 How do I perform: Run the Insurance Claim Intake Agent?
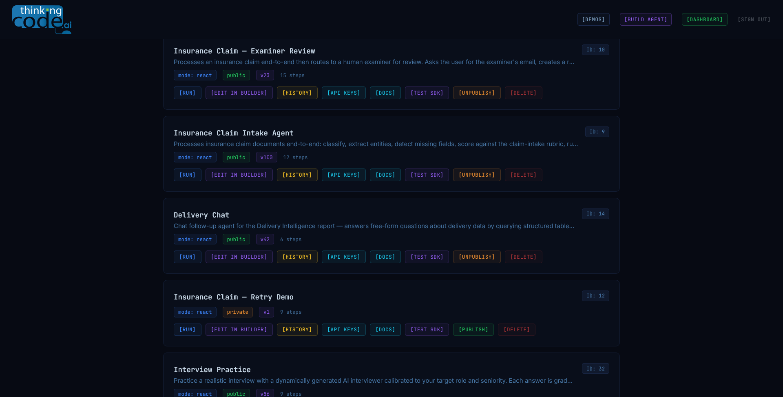coord(188,175)
